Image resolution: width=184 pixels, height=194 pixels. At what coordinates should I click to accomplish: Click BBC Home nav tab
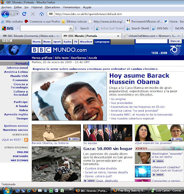pos(37,42)
